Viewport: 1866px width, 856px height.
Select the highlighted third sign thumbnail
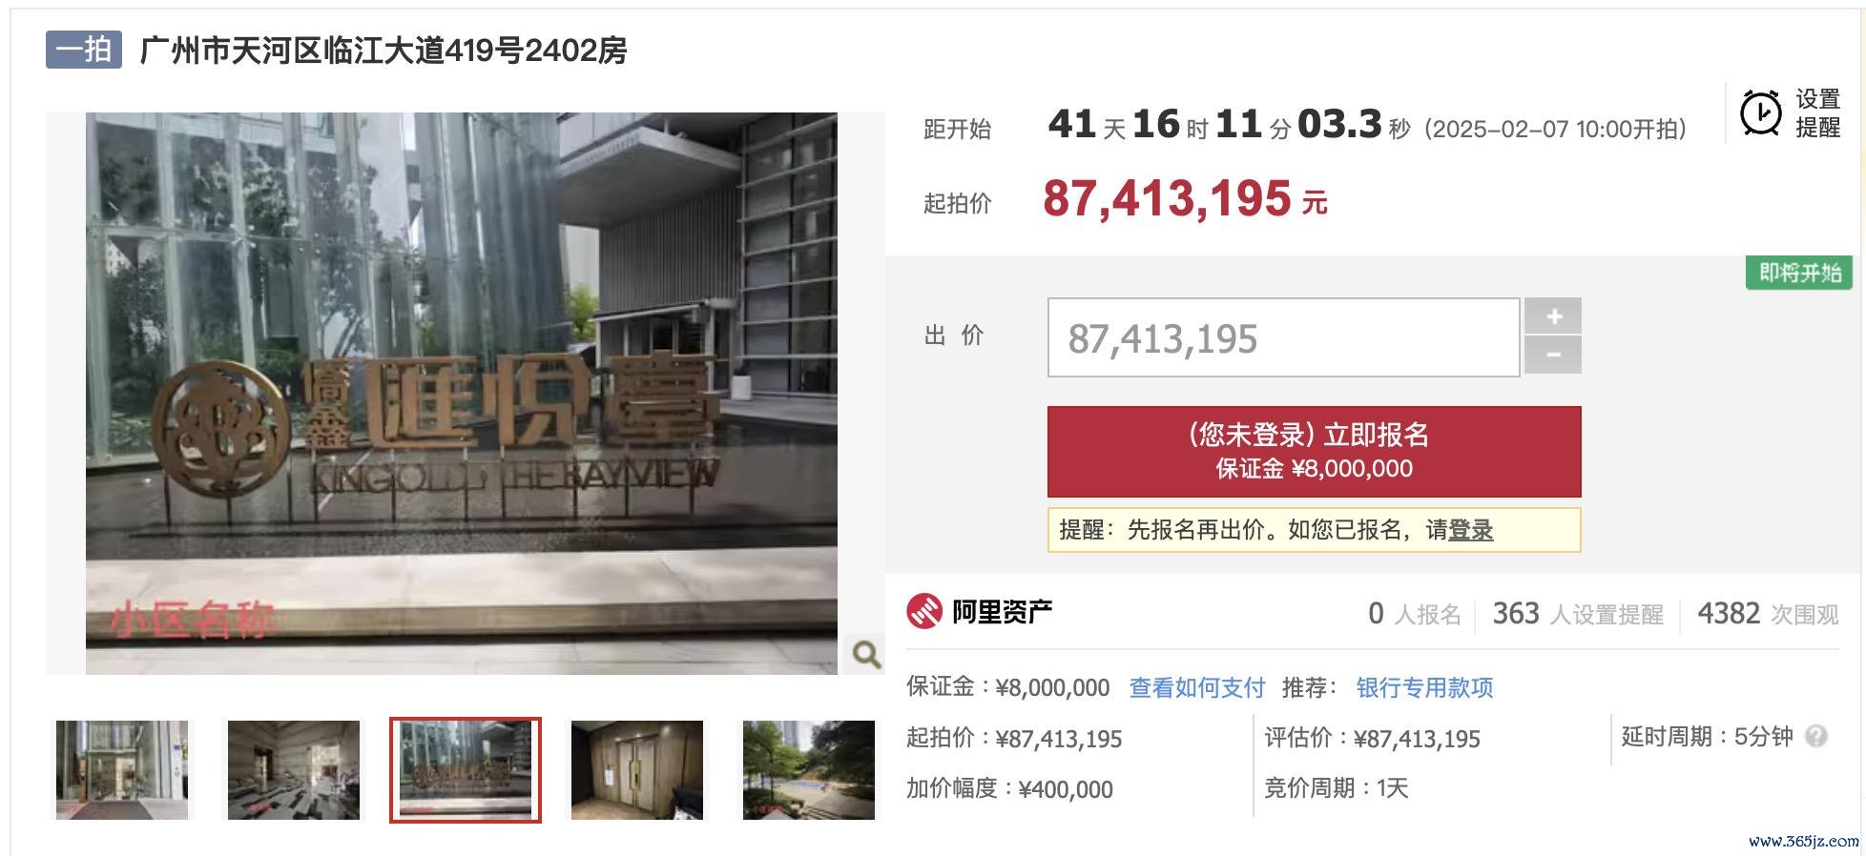pyautogui.click(x=466, y=770)
